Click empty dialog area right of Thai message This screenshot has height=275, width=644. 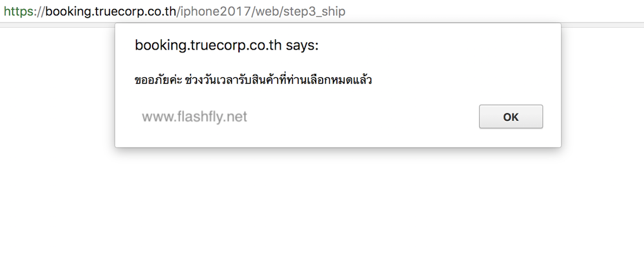coord(464,81)
